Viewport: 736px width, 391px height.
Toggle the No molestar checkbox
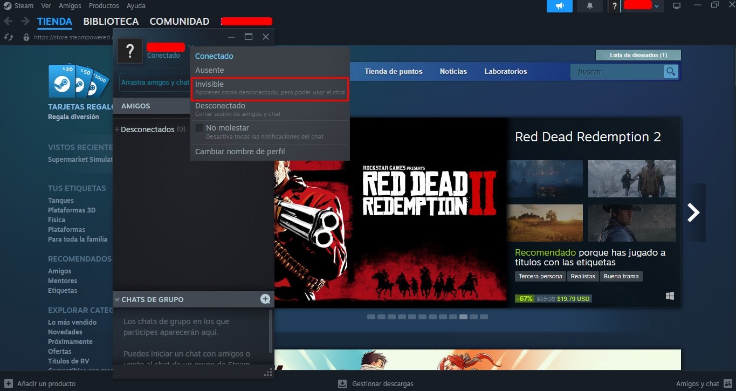[x=199, y=128]
